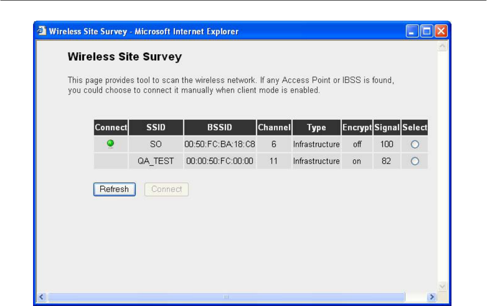
Task: Minimize the Wireless Site Survey window
Action: [412, 32]
